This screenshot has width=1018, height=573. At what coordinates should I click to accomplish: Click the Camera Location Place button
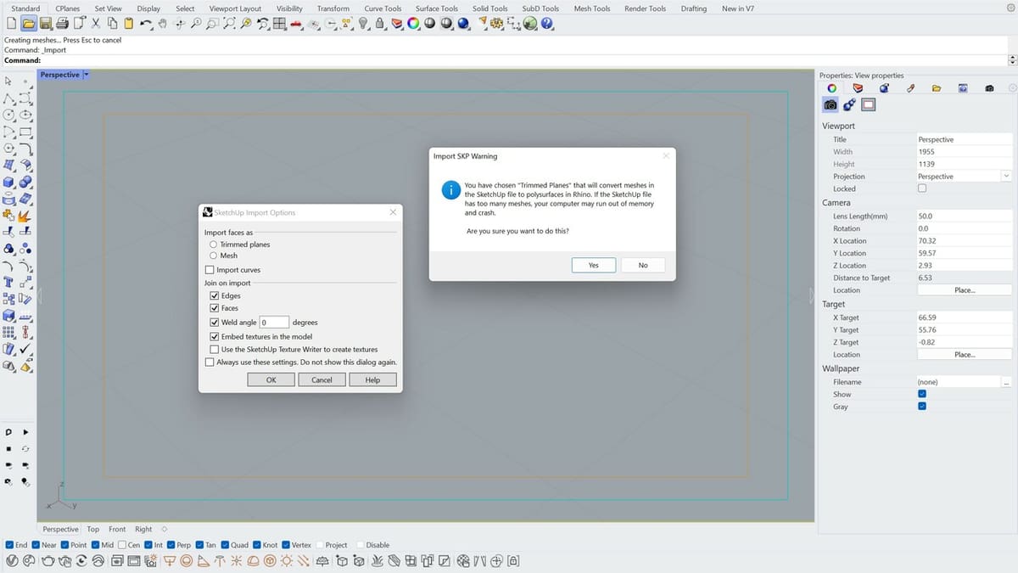(965, 290)
